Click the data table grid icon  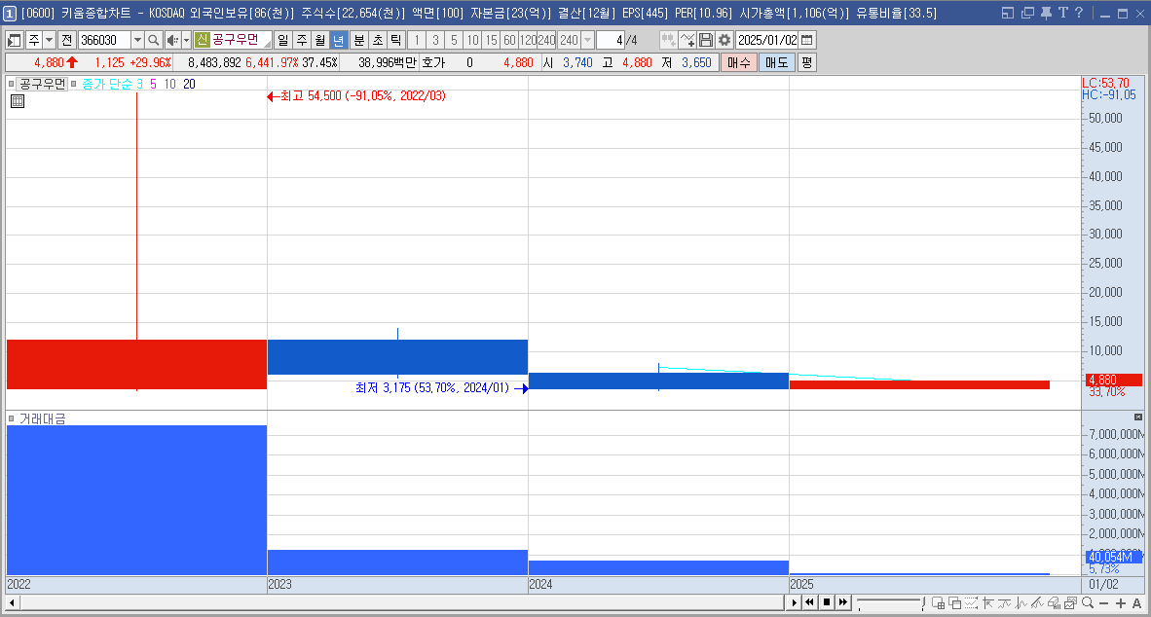pos(18,101)
